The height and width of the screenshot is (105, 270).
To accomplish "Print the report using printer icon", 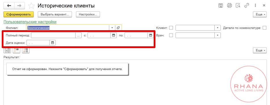I will coord(229,5).
